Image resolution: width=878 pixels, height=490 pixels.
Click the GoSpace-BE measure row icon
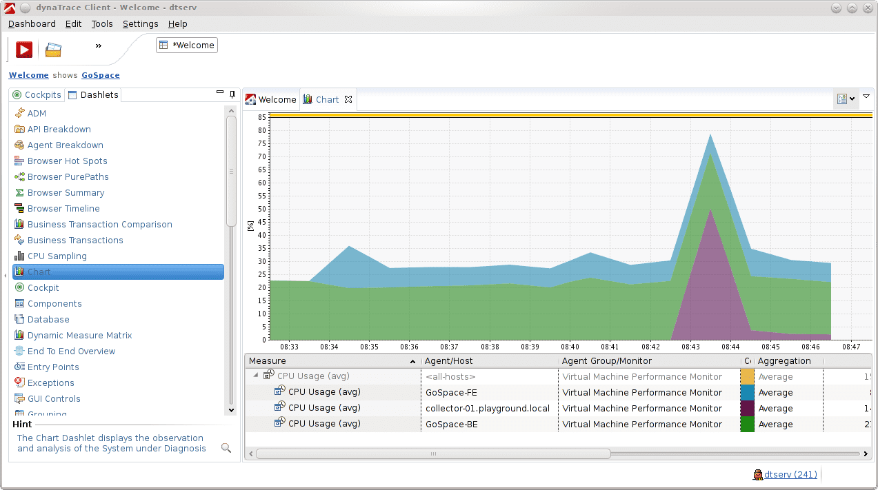click(x=279, y=423)
